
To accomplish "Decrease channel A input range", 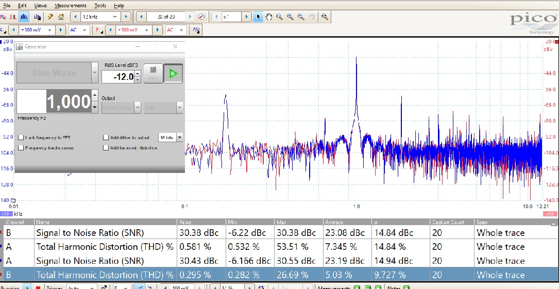I will [x=13, y=30].
